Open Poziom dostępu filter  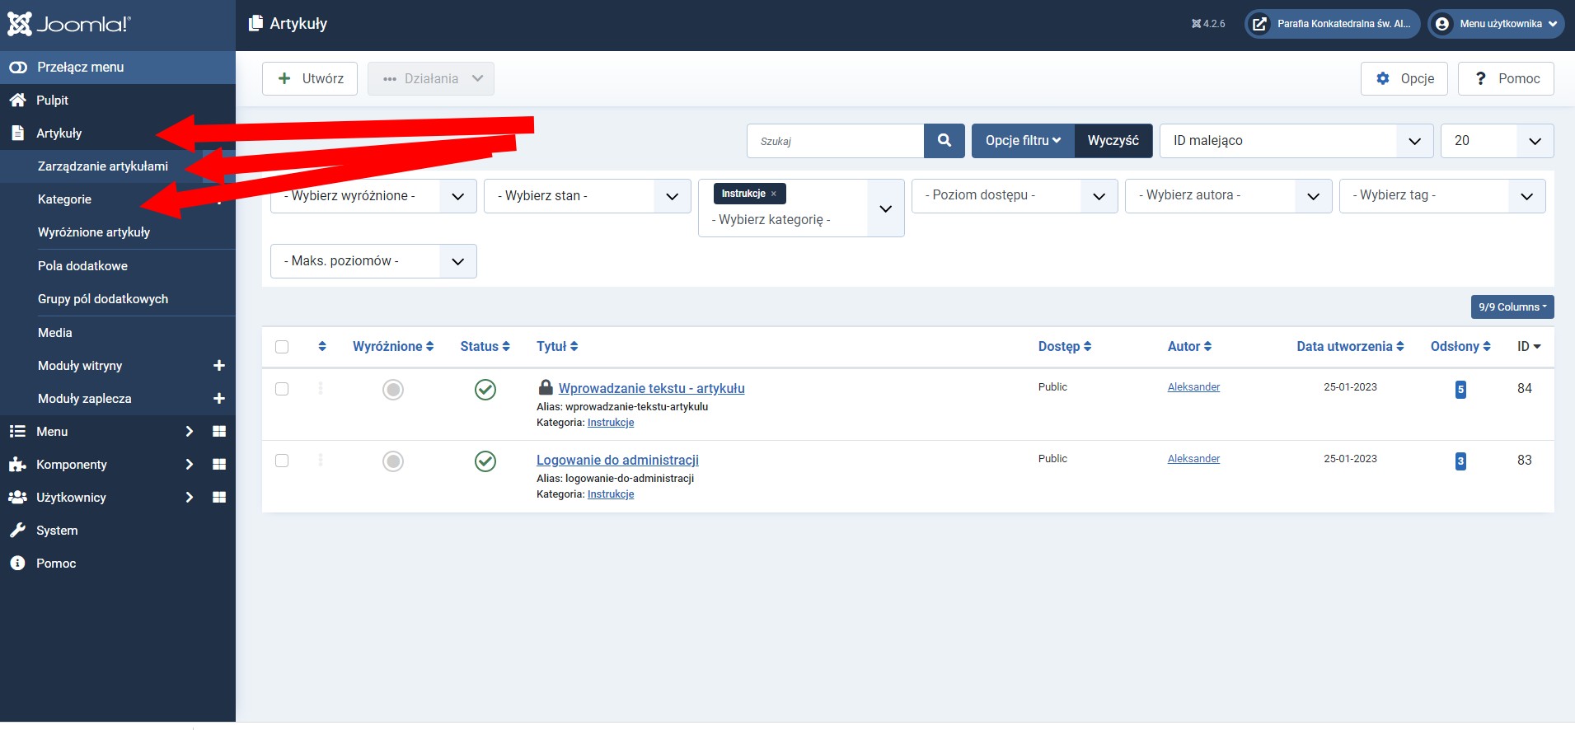1015,196
